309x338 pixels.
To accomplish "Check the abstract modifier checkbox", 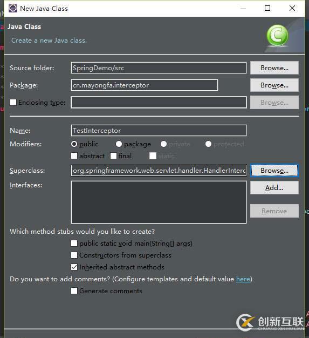I will (x=74, y=156).
